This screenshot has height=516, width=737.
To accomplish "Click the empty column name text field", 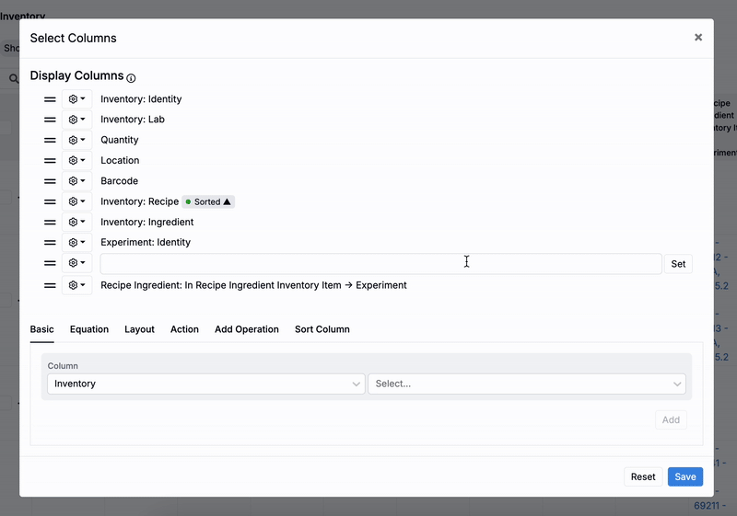I will [x=380, y=264].
